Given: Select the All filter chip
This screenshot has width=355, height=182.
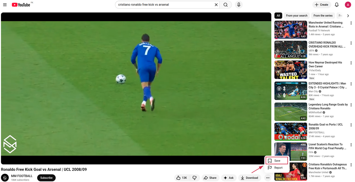Looking at the screenshot, I should [278, 16].
